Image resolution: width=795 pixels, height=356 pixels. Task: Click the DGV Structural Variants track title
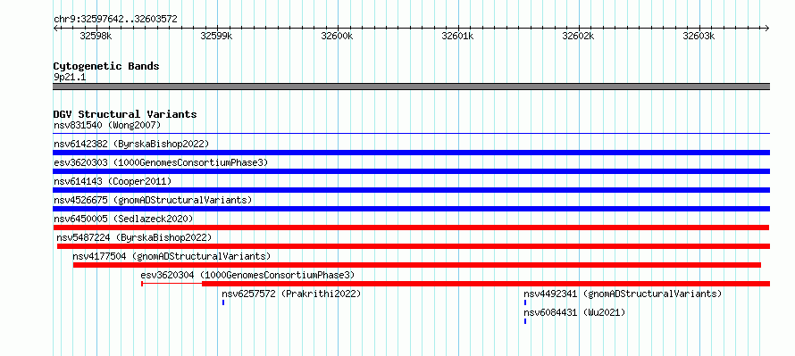pos(125,114)
